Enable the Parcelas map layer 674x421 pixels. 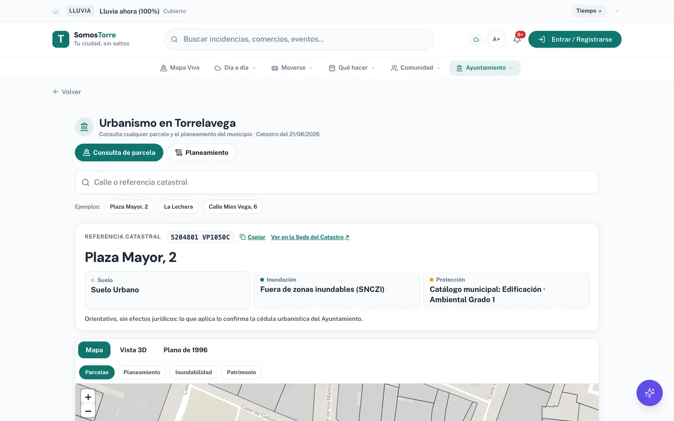coord(97,372)
